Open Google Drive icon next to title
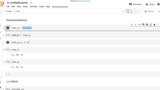The width and height of the screenshot is (160, 90). coord(8,3)
